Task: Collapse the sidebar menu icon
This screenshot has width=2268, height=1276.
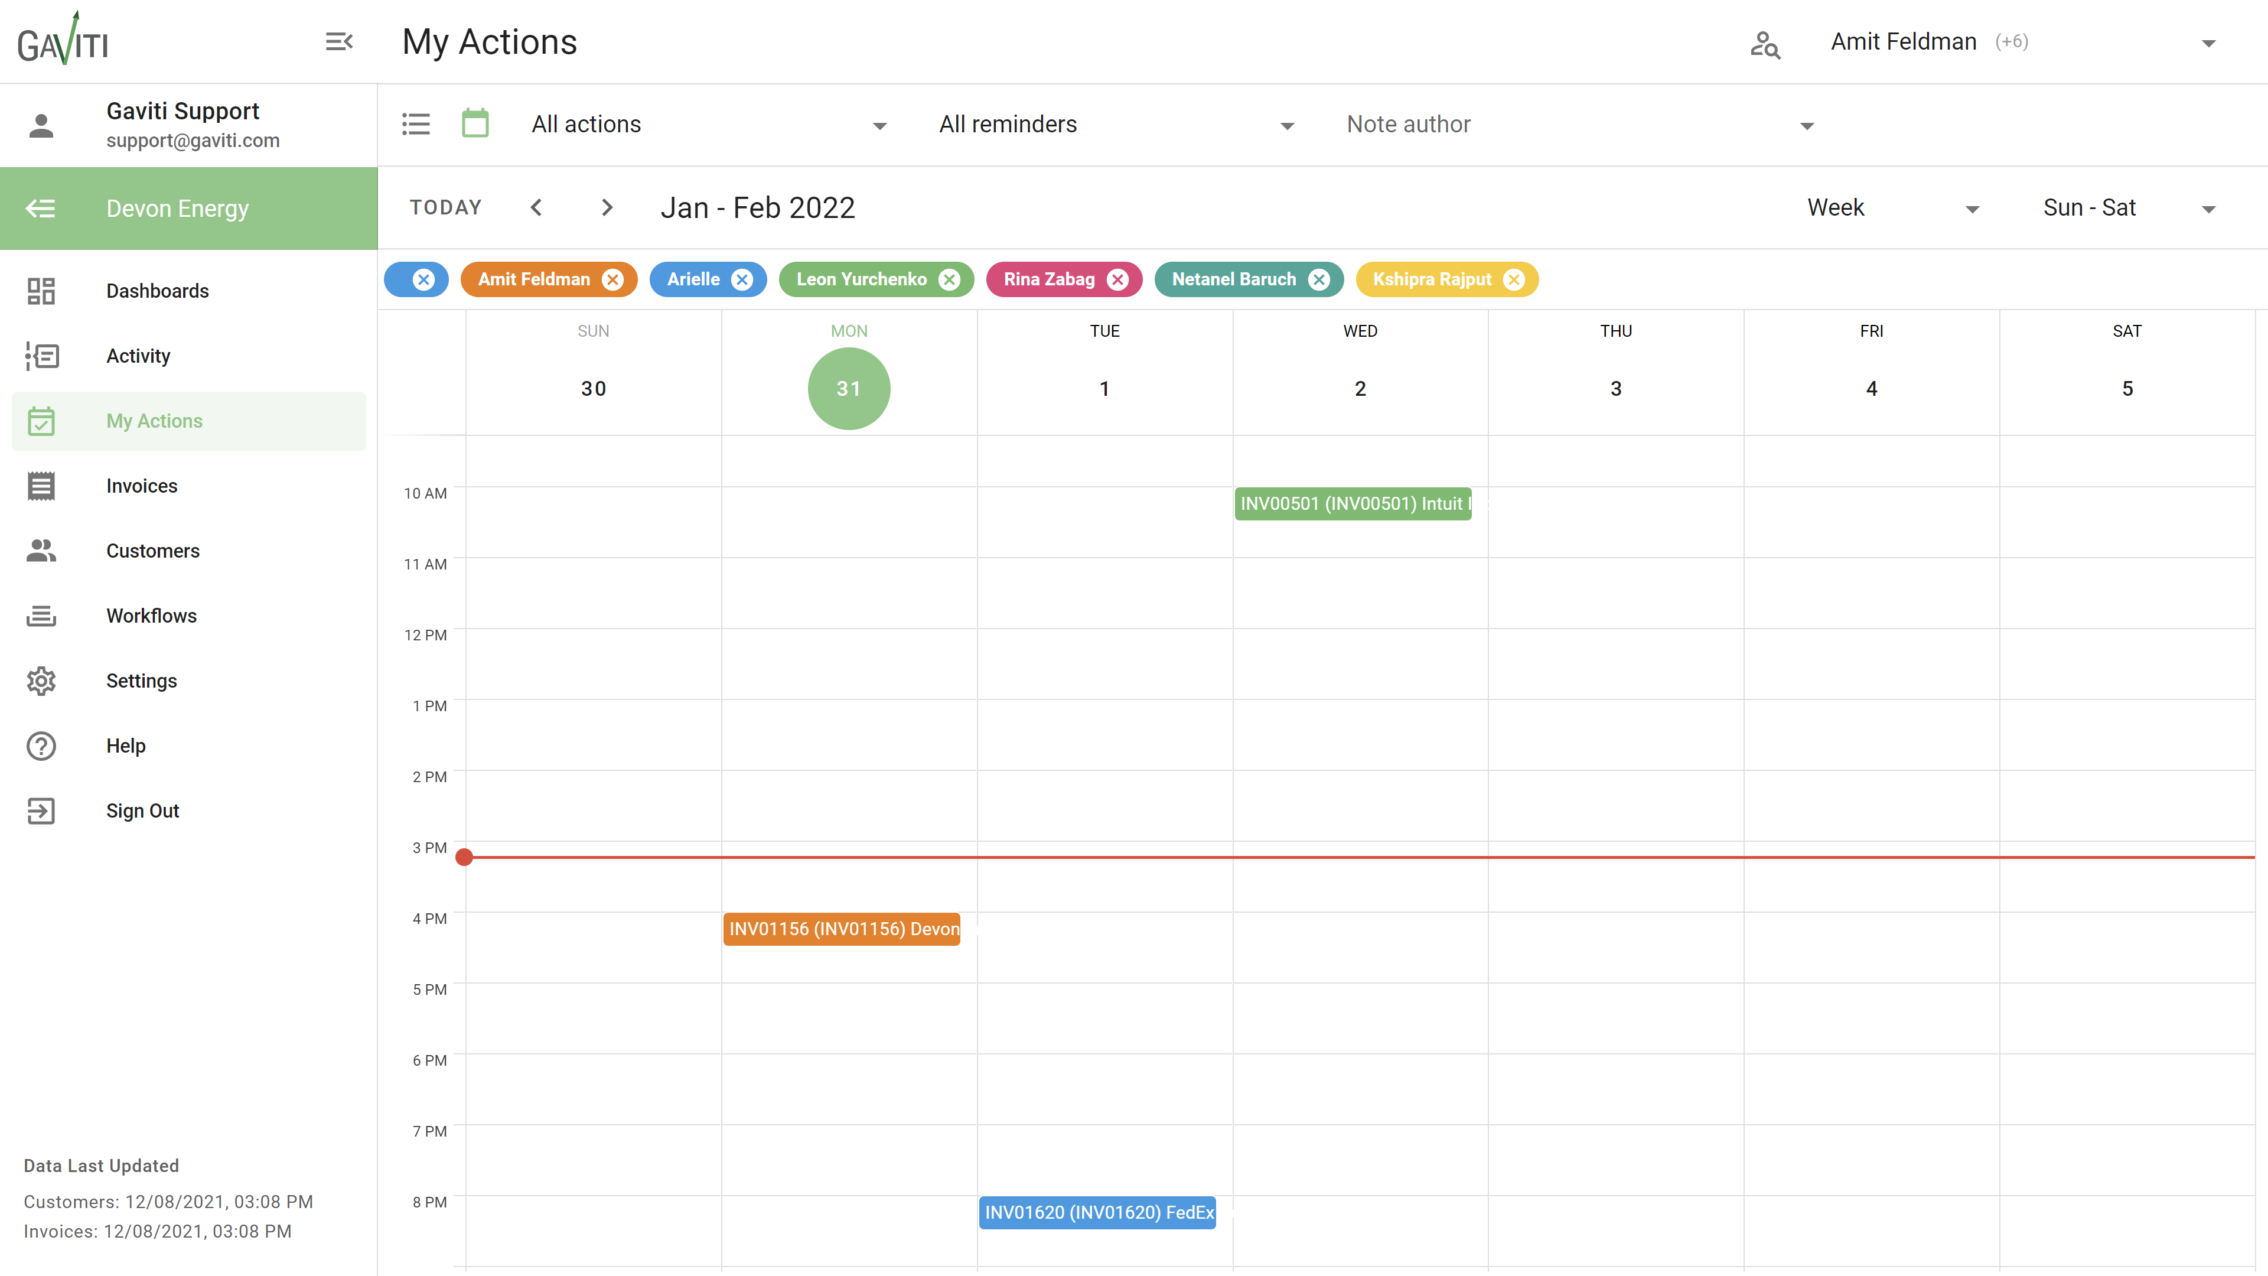Action: 339,41
